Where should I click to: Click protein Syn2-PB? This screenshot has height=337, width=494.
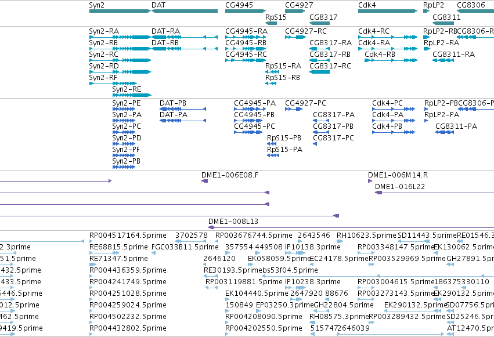(x=124, y=167)
